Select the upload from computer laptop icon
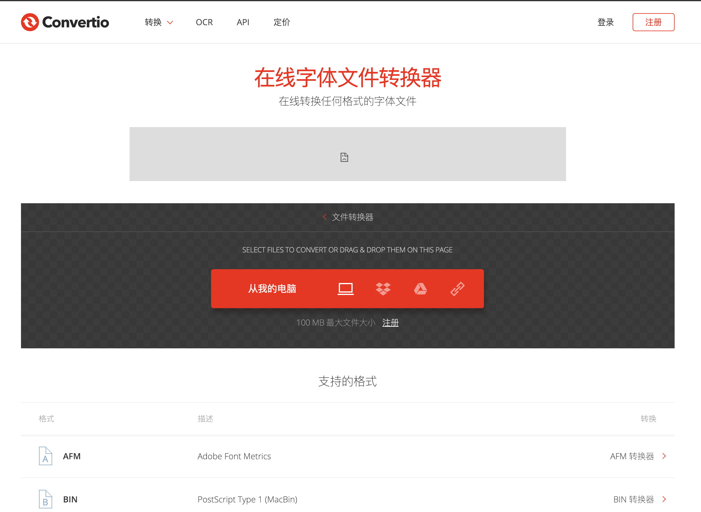 [x=345, y=289]
